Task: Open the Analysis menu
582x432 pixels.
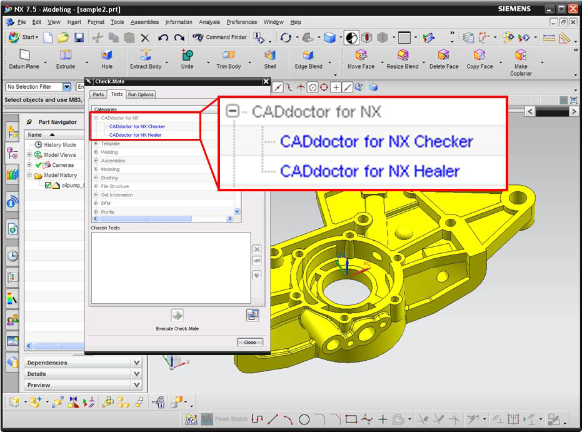Action: coord(209,22)
